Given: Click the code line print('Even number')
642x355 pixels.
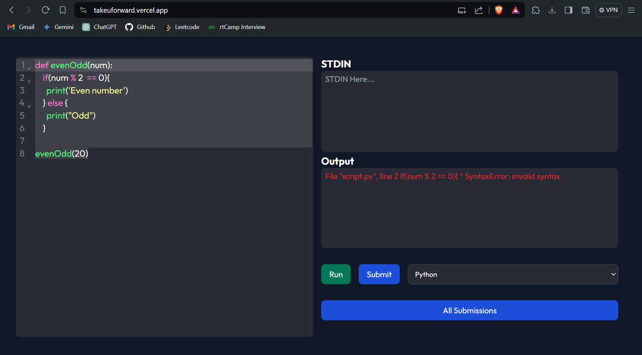Looking at the screenshot, I should [87, 91].
